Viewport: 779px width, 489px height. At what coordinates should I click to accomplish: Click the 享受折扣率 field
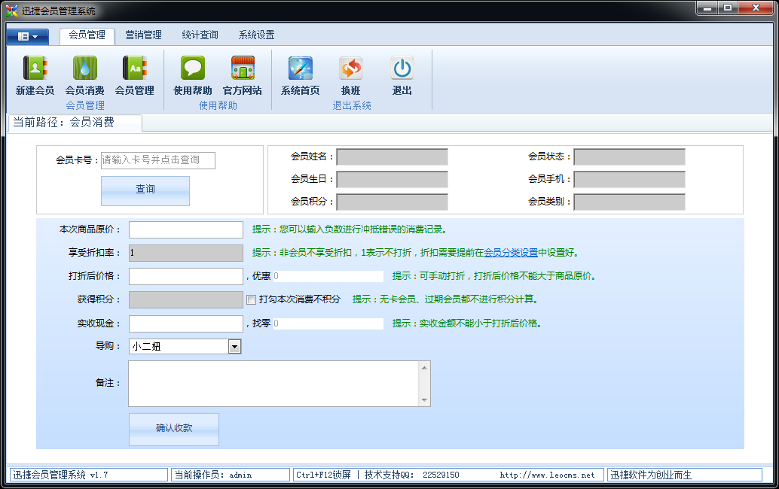[186, 253]
